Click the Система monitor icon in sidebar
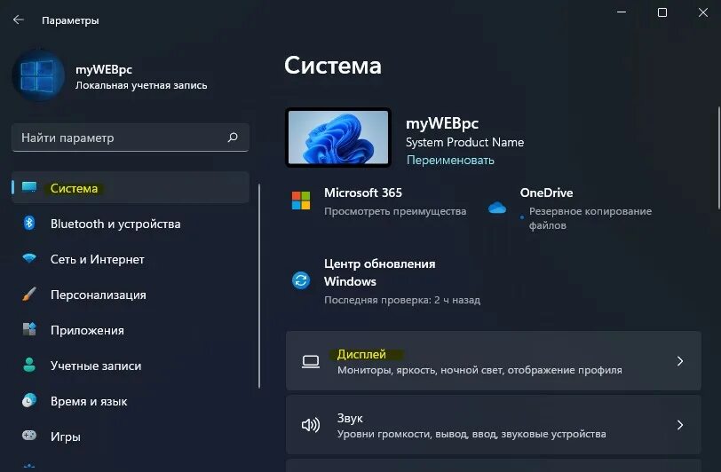The width and height of the screenshot is (721, 472). [29, 186]
